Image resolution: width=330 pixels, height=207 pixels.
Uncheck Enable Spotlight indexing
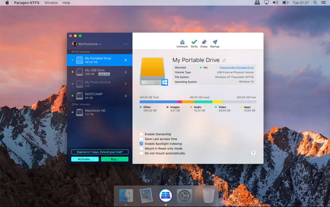point(141,144)
